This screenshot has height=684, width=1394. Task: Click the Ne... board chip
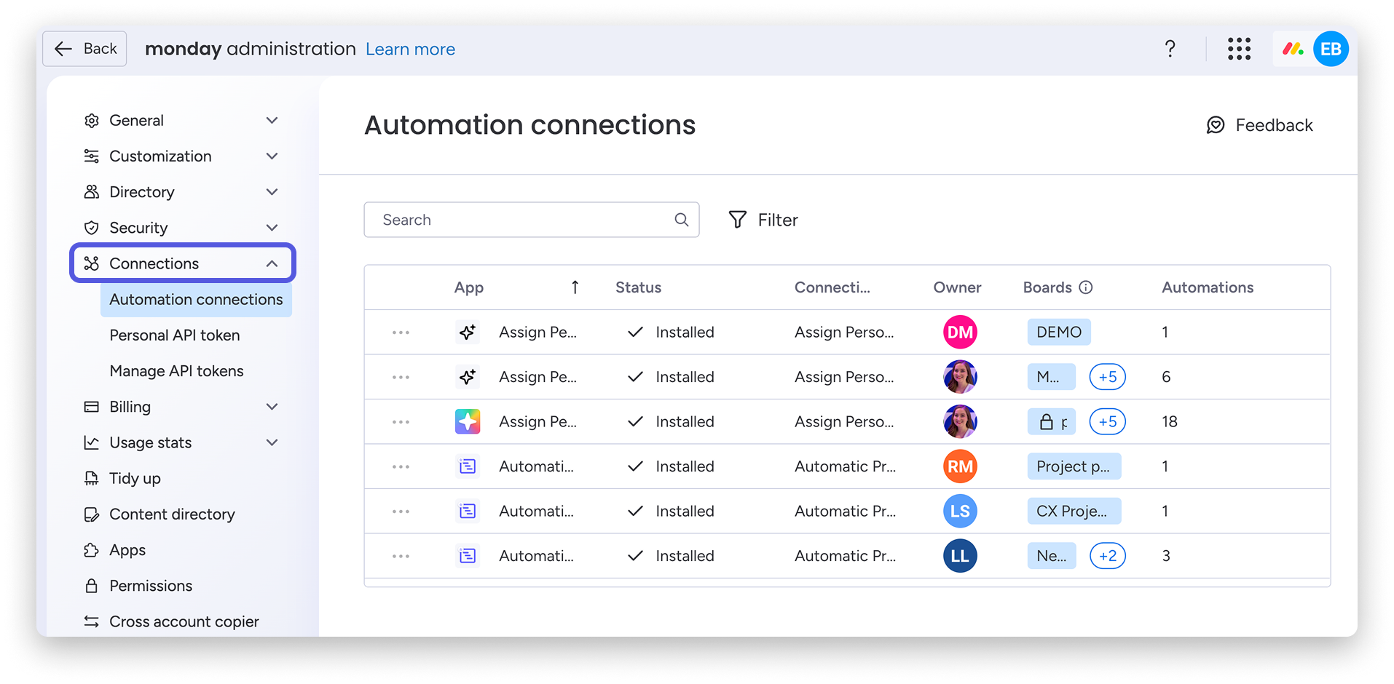pyautogui.click(x=1052, y=556)
